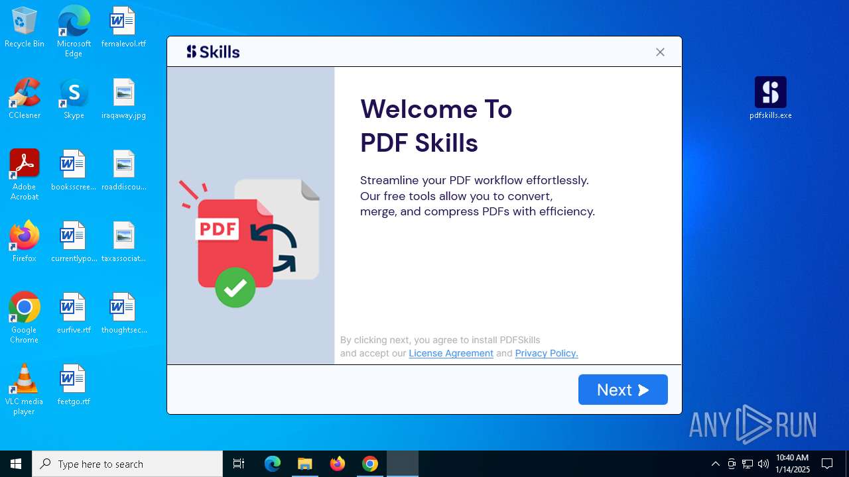Select the Firefox desktop shortcut

(x=25, y=242)
